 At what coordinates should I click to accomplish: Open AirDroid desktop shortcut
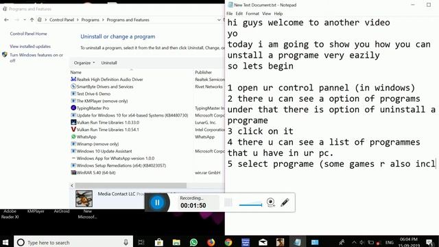[x=62, y=211]
